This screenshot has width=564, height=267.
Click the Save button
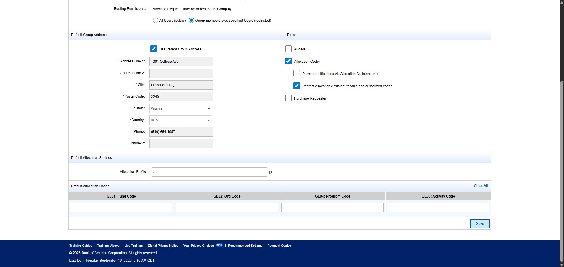tap(480, 224)
